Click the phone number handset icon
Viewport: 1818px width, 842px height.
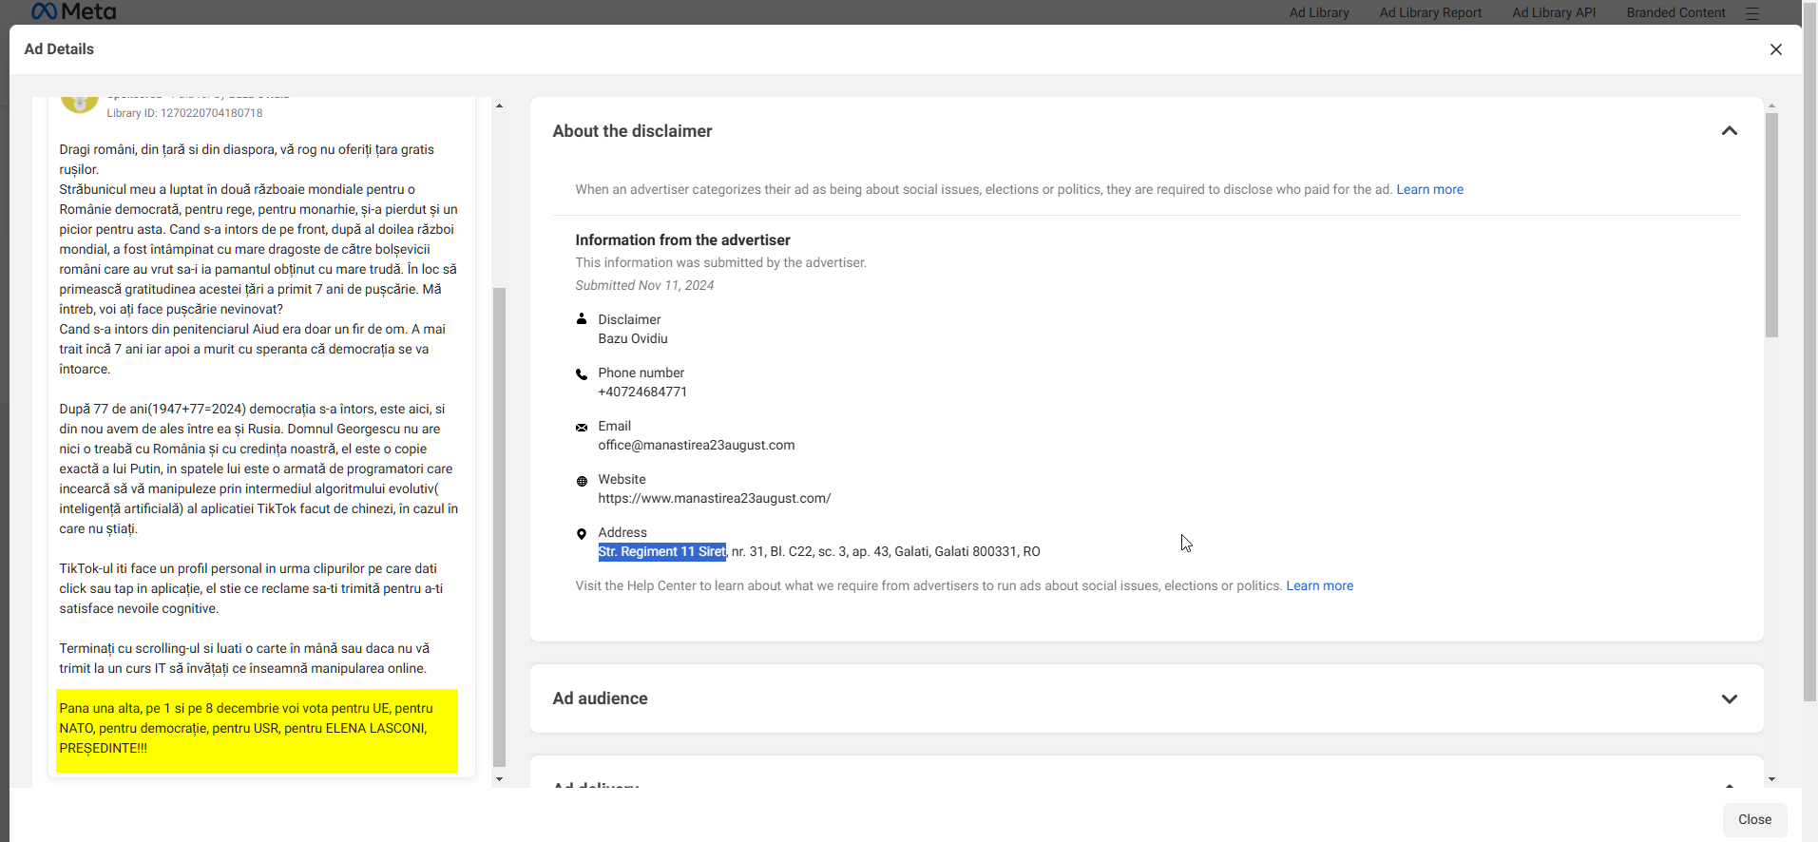(x=582, y=373)
